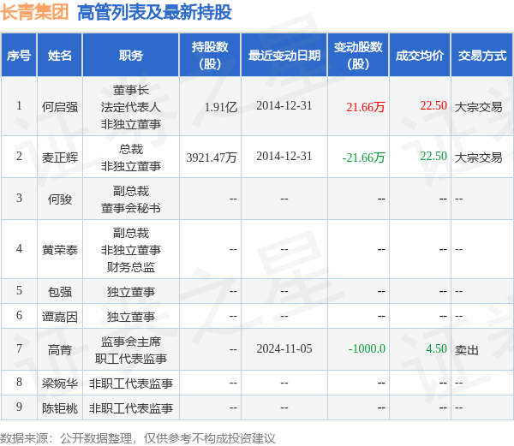The width and height of the screenshot is (514, 446).
Task: Select the 成交均价 column header
Action: pyautogui.click(x=420, y=56)
